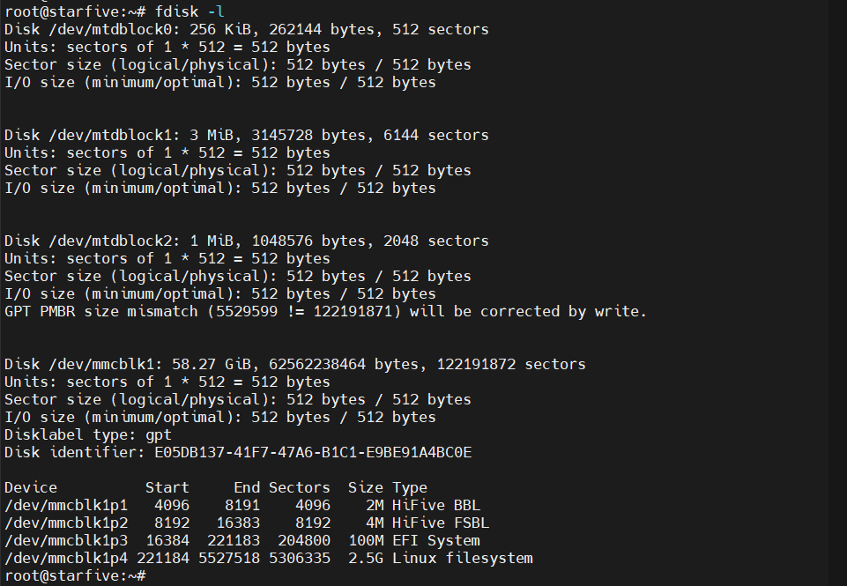Click the /dev/mmcblk1p4 partition entry

point(66,558)
